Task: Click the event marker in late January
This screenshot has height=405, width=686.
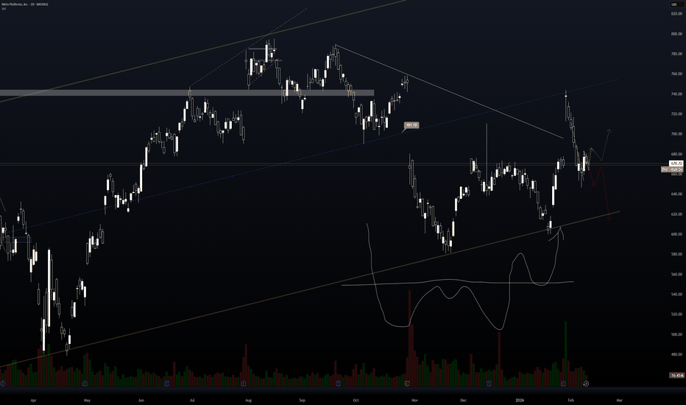Action: [x=563, y=384]
